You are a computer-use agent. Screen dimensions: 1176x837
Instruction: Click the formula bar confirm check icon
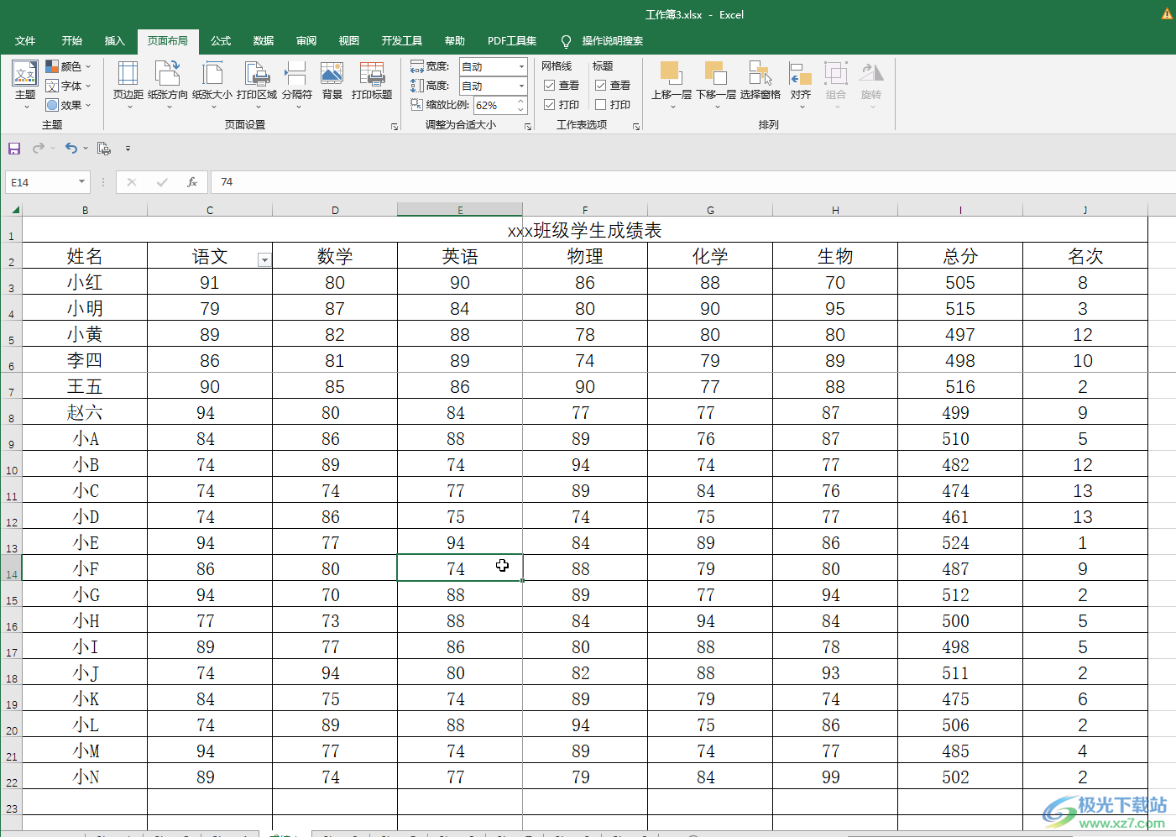pyautogui.click(x=162, y=181)
